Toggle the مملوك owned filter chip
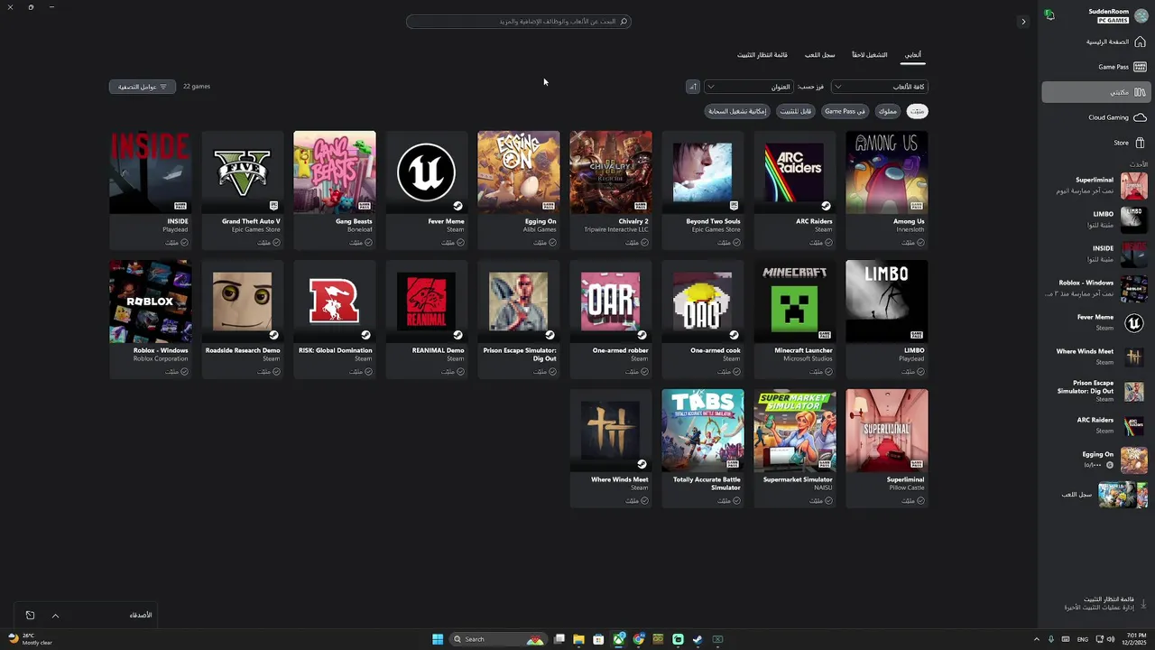1155x650 pixels. 888,111
